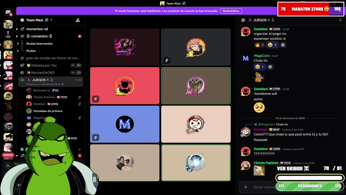The width and height of the screenshot is (346, 195).
Task: Open server icon with 106 badge
Action: click(x=8, y=55)
